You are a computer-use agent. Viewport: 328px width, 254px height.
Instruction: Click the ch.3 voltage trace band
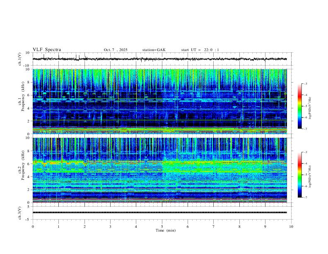coord(160,212)
